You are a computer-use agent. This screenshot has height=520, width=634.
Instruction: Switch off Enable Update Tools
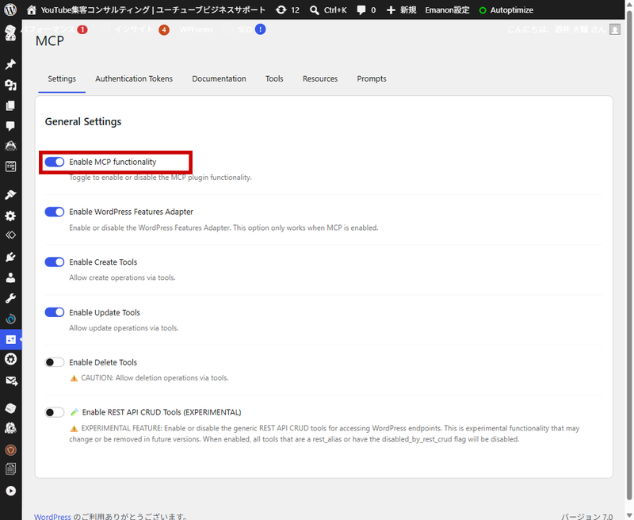click(55, 312)
